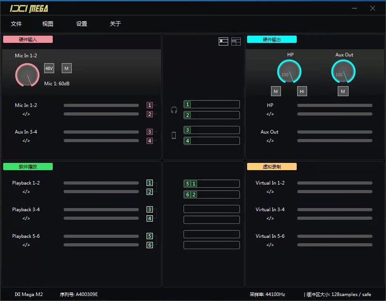Click virtual routing slot containing 5 1
The width and height of the screenshot is (386, 301).
point(211,184)
